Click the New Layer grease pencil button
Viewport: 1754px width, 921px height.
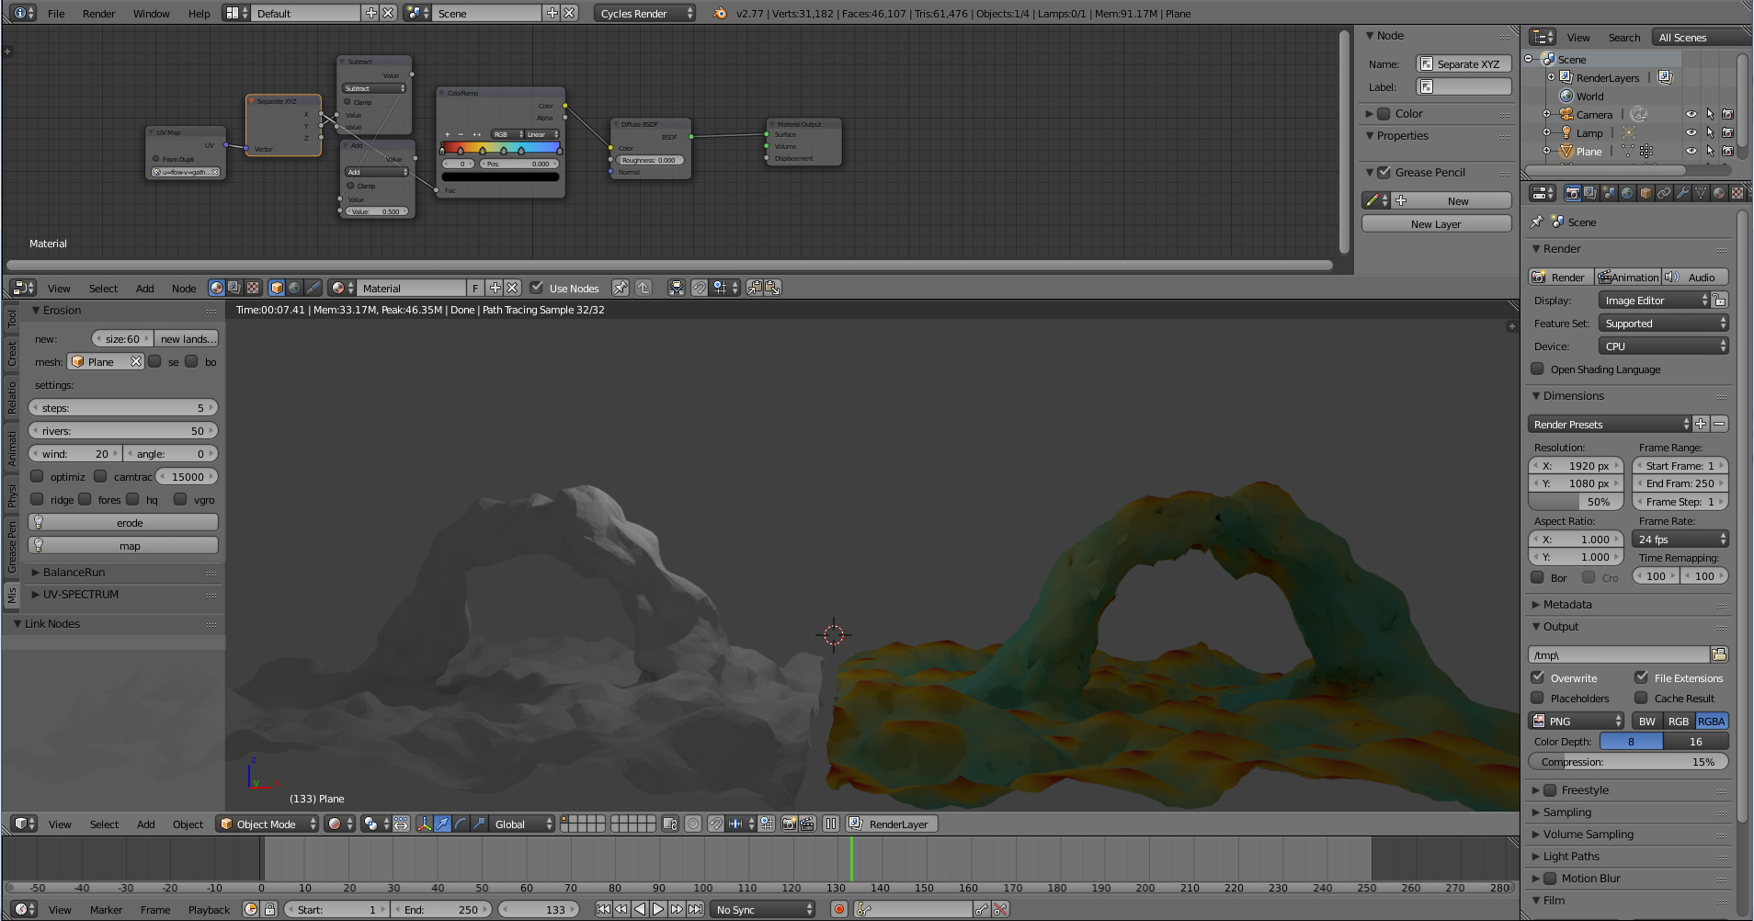click(x=1435, y=224)
